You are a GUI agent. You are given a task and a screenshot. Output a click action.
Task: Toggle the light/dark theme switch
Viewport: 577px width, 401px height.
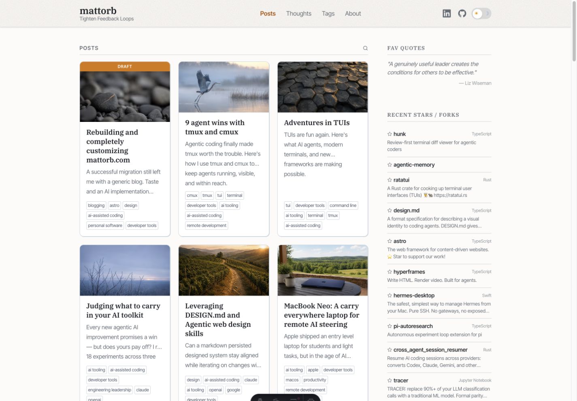(481, 13)
